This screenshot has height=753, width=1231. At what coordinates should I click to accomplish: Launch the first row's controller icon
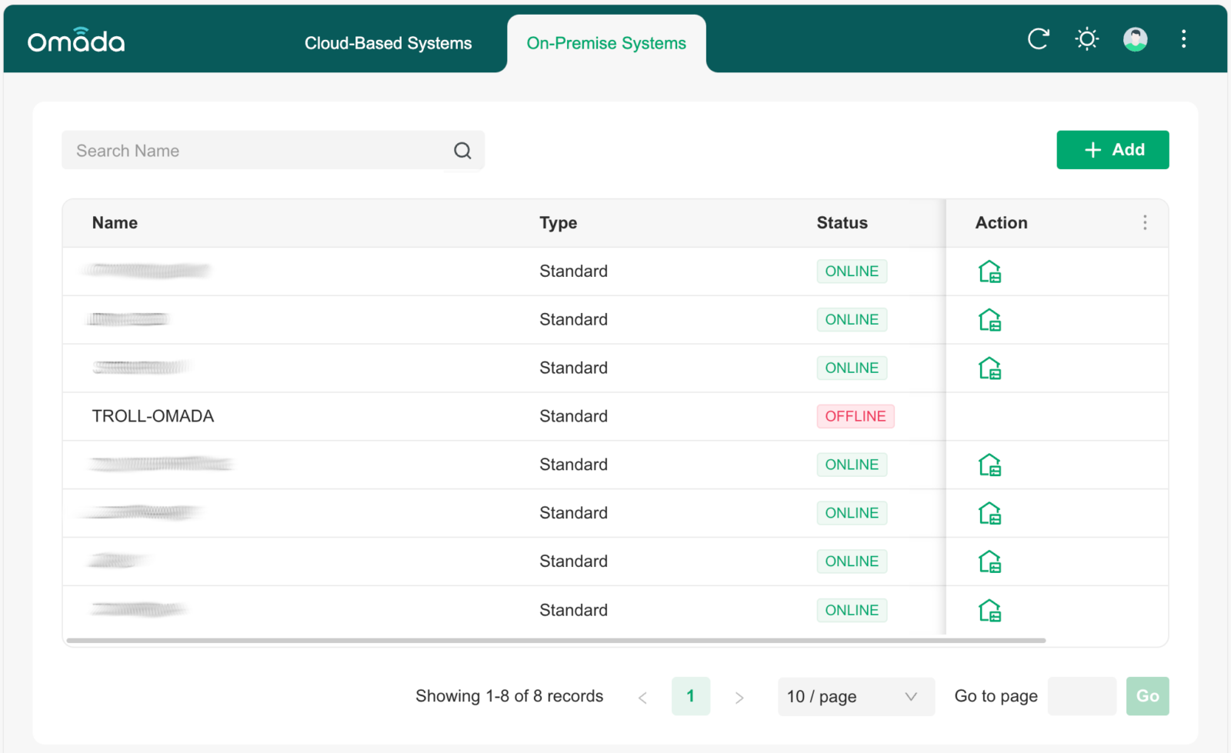pos(989,272)
